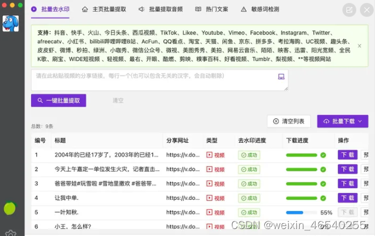Open the 批量提取音频 tab
The image size is (375, 236).
coord(161,9)
